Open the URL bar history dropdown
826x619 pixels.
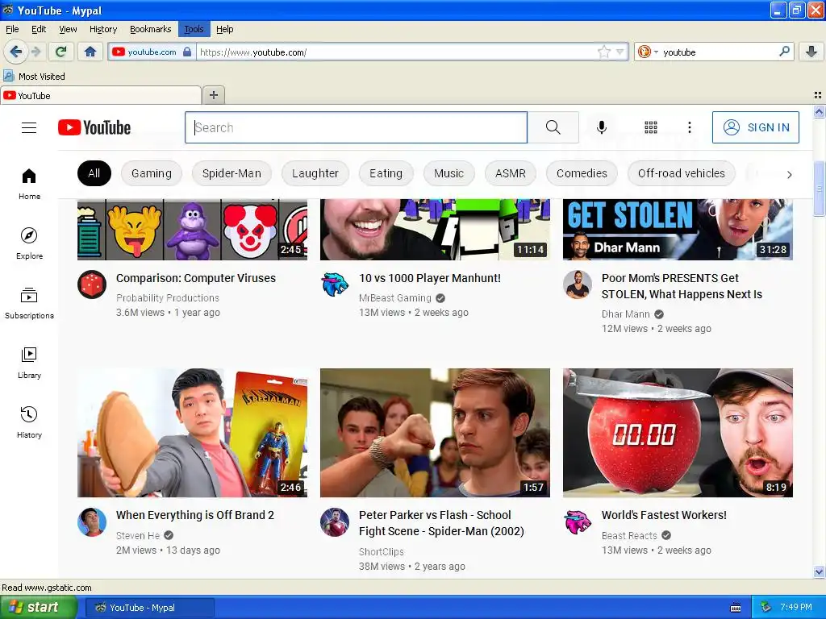point(620,52)
